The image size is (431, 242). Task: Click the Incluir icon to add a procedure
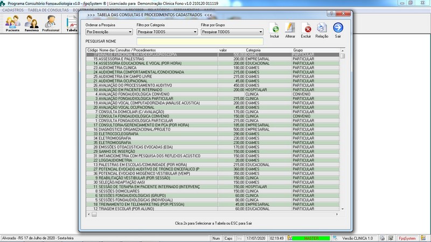(x=275, y=29)
